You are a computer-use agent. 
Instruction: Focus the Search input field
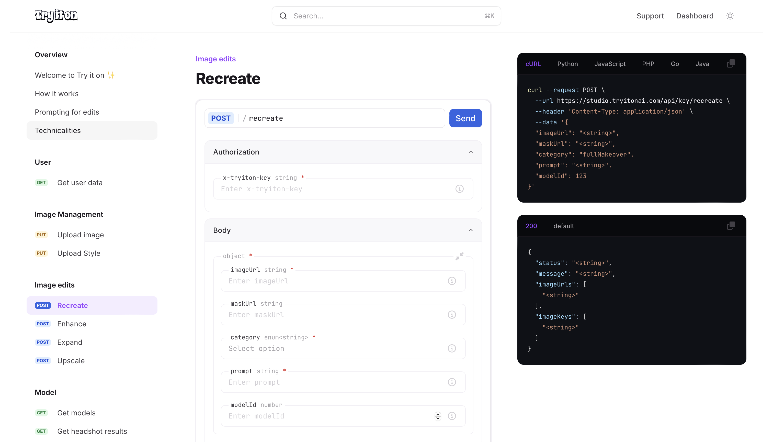(386, 16)
